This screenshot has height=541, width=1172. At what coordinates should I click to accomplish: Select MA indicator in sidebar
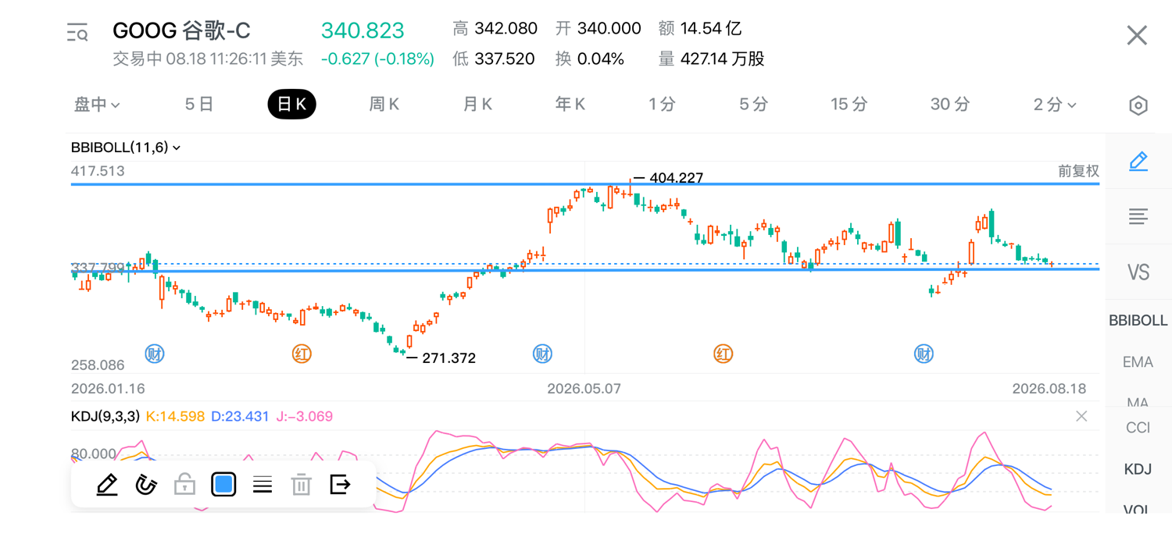[1138, 403]
